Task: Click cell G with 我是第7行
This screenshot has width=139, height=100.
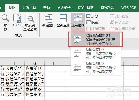Action: pos(34,84)
